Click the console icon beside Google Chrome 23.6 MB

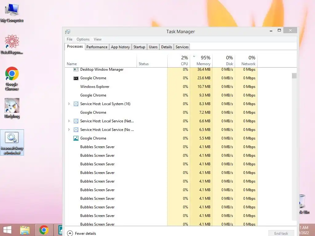(76, 78)
